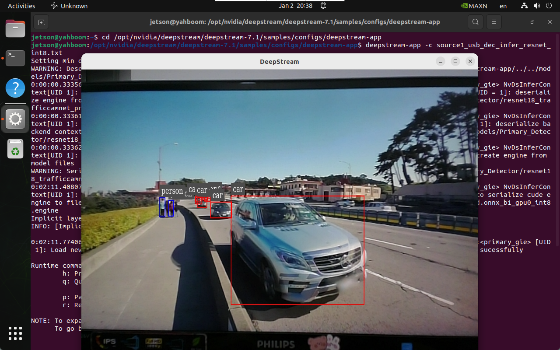Open Help from the dock
The height and width of the screenshot is (350, 560).
(15, 88)
